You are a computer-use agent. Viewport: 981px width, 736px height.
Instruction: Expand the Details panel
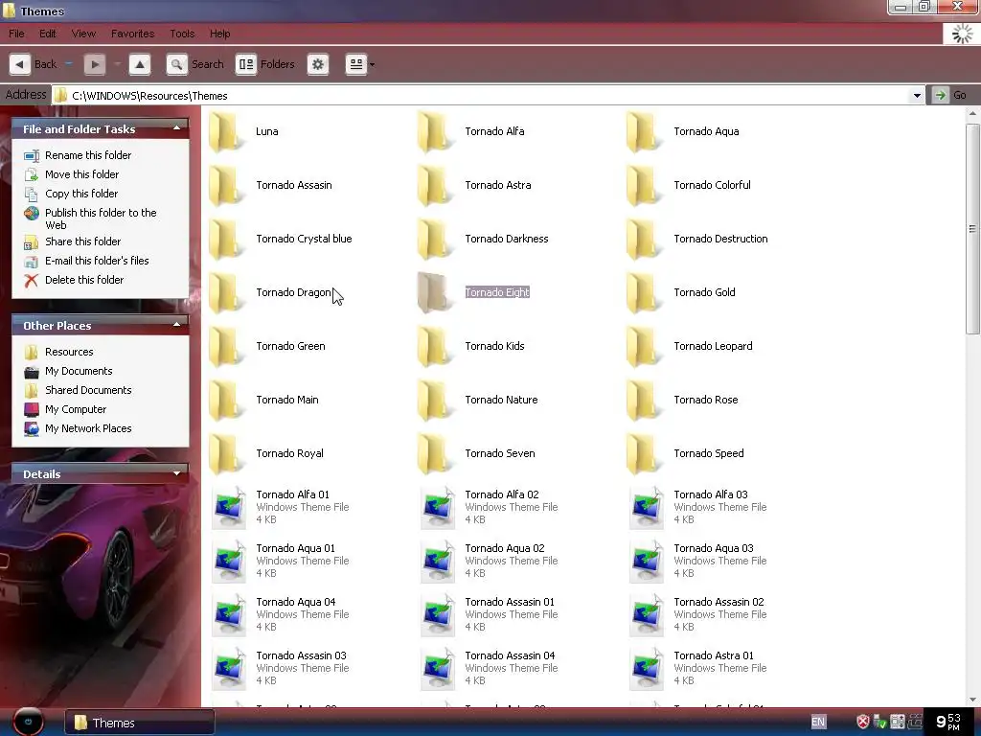coord(177,473)
